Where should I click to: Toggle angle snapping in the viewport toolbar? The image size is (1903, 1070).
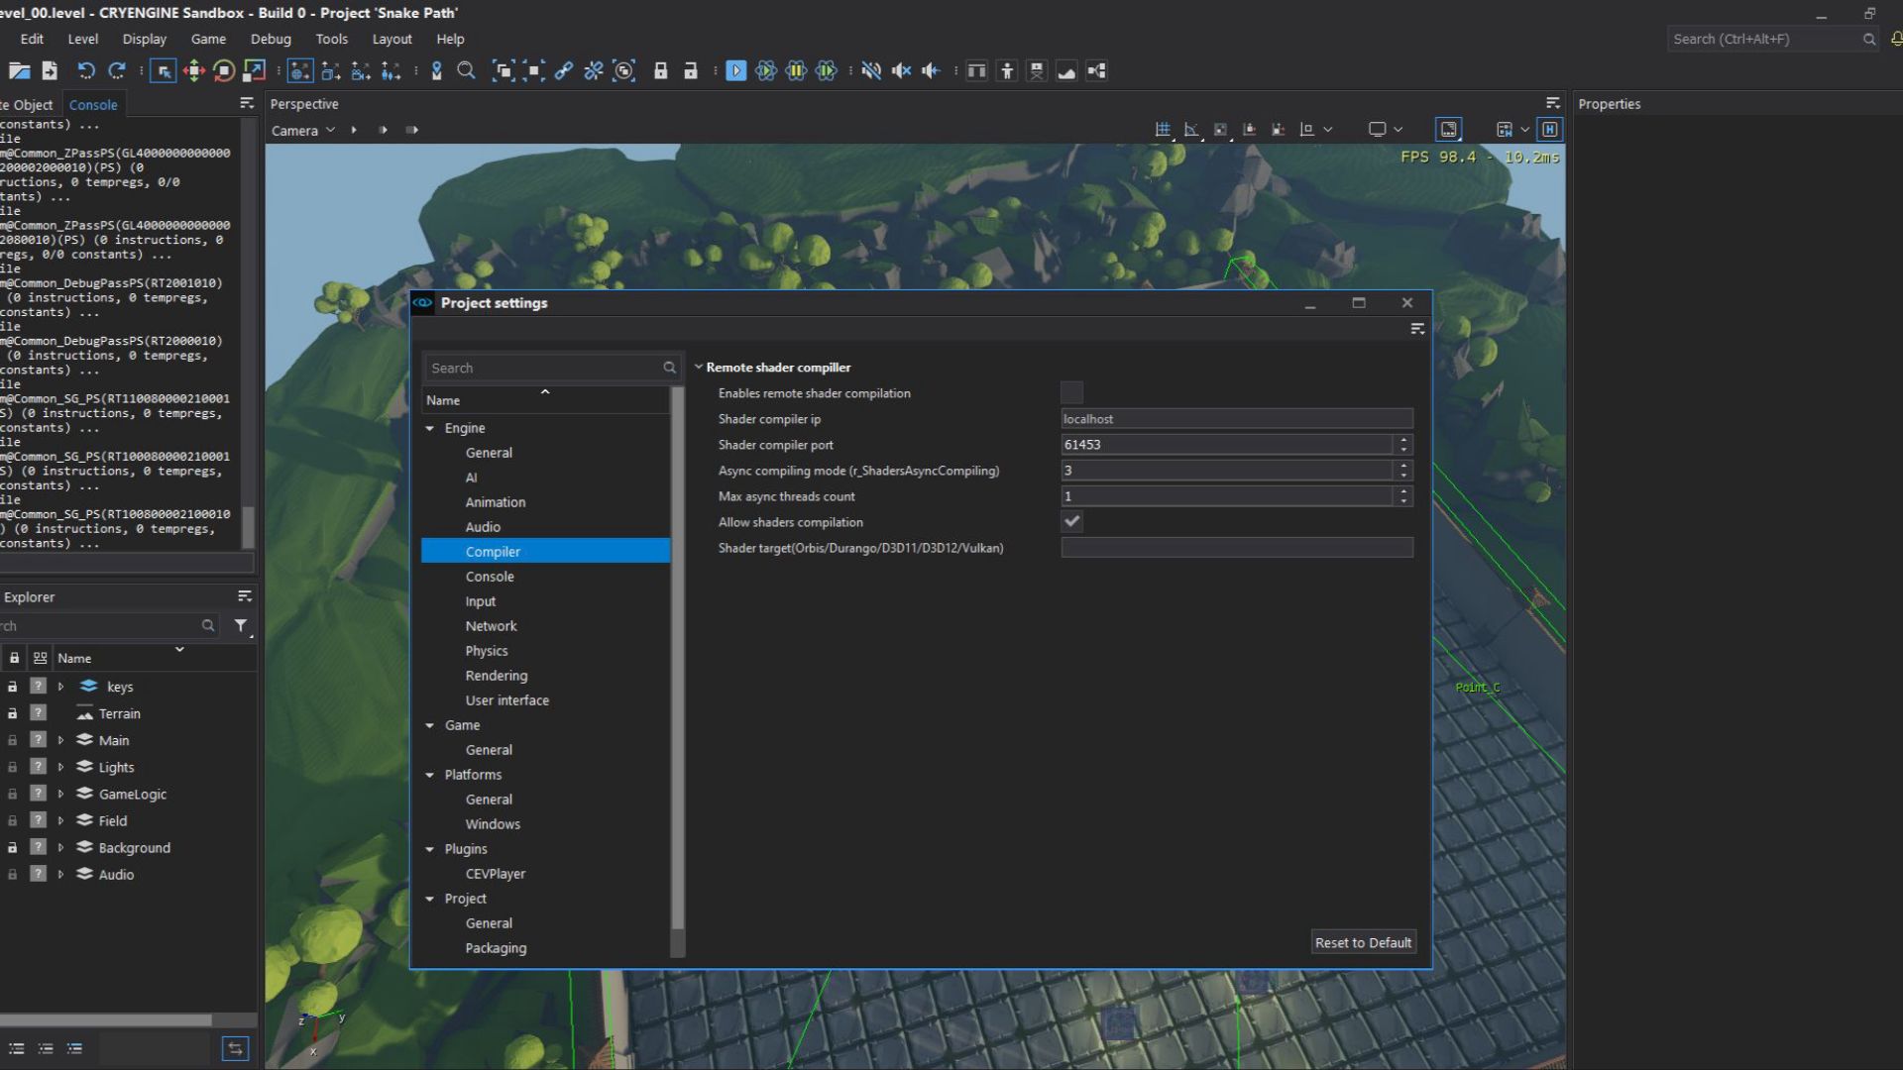1190,129
